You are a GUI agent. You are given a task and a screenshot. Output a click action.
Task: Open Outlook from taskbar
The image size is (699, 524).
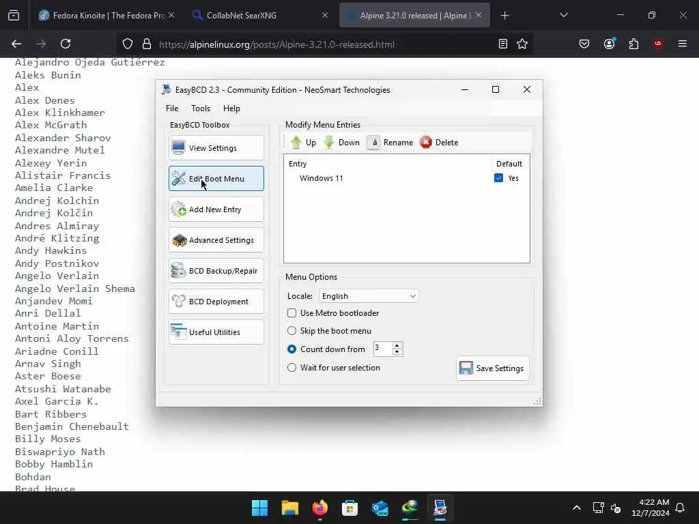click(x=380, y=508)
